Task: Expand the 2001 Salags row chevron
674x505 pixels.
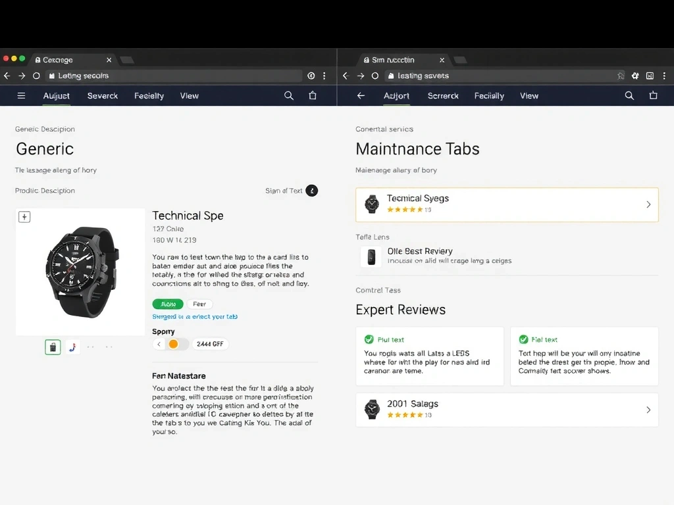Action: 648,410
